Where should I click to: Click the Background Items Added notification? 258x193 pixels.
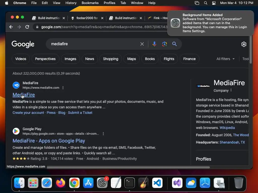210,23
